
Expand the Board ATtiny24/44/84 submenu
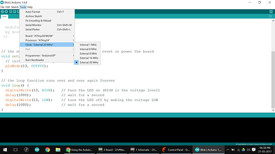(47, 36)
